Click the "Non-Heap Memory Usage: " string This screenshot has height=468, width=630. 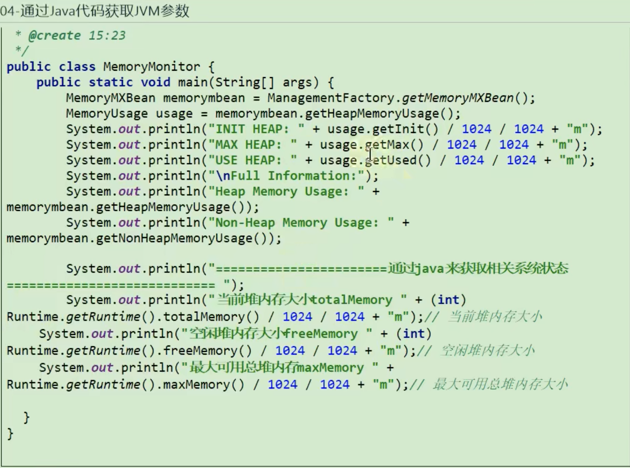301,223
